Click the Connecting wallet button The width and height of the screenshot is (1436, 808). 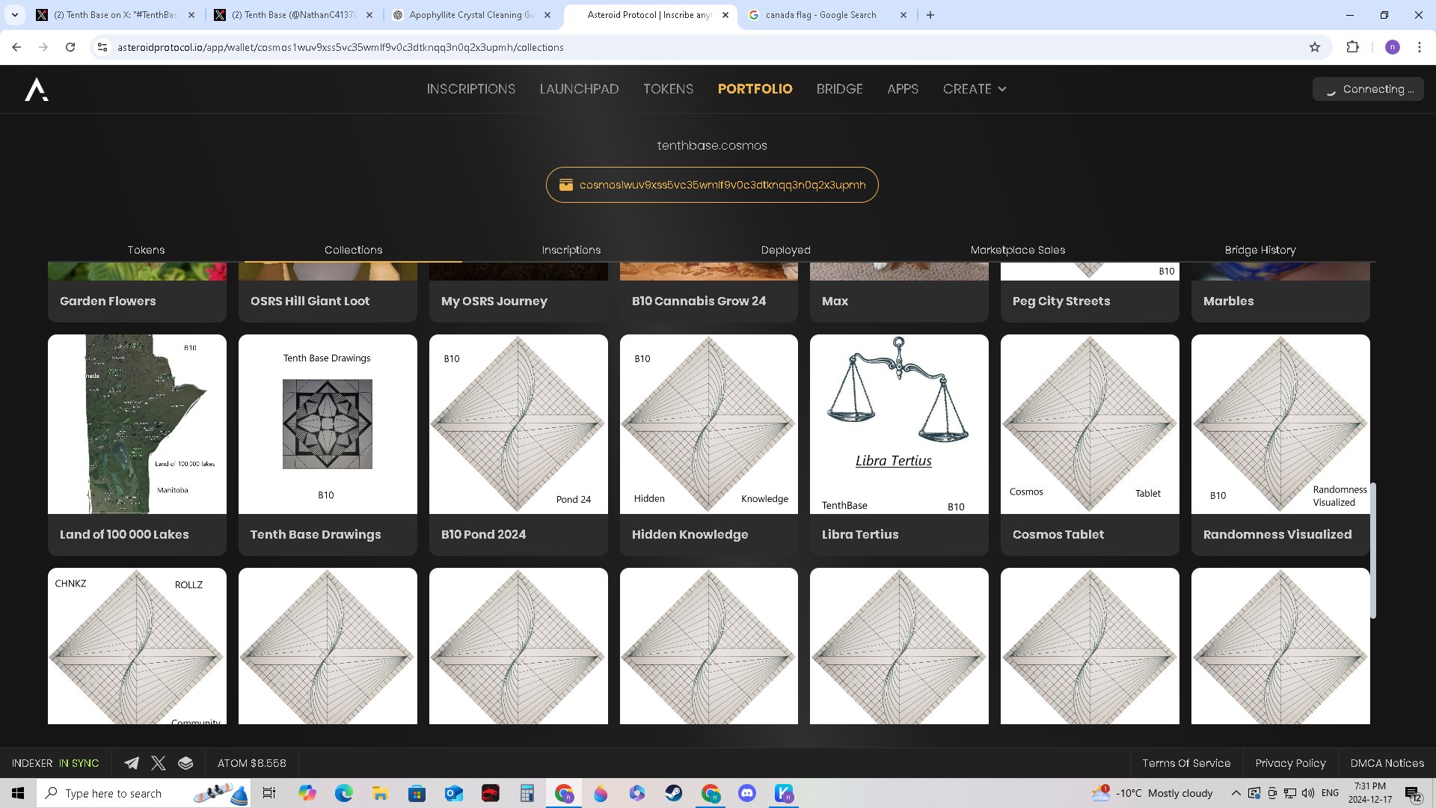[x=1369, y=89]
